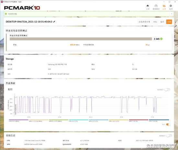Open the result options button
178x150 pixels.
(x=162, y=22)
